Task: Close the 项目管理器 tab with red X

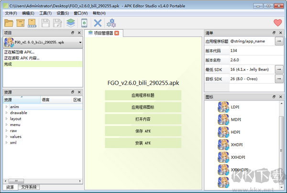Action: click(x=117, y=33)
